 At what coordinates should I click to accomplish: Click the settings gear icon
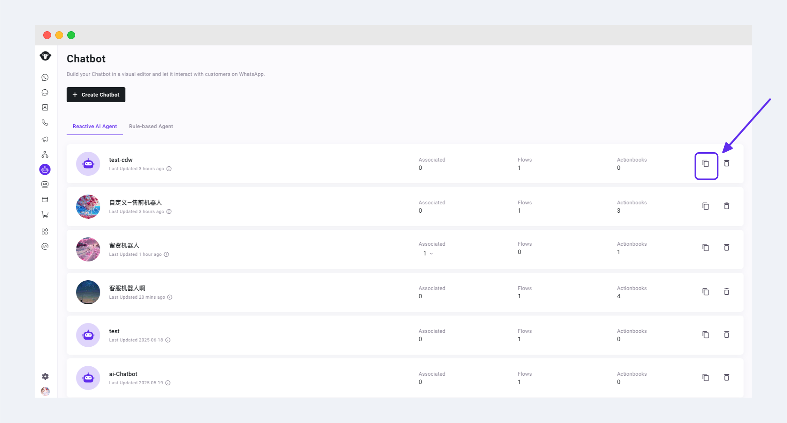pyautogui.click(x=45, y=376)
